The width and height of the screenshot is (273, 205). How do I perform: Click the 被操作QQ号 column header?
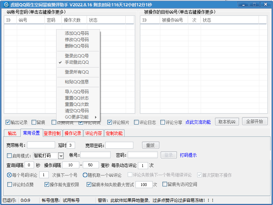pos(174,20)
